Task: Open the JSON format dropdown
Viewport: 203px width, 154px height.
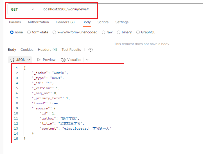Action: click(20, 60)
